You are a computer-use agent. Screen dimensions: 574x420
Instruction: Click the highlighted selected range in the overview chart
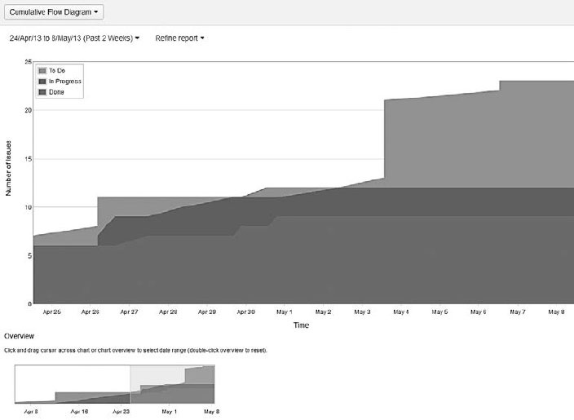[x=171, y=383]
